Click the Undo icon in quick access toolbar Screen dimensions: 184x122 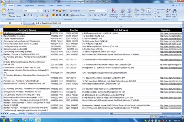[12, 1]
